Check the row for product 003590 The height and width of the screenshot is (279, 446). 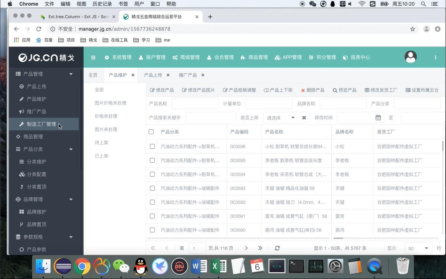(x=152, y=230)
